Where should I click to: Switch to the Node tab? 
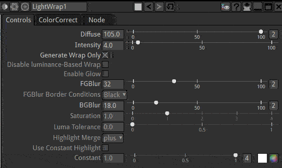click(x=97, y=20)
